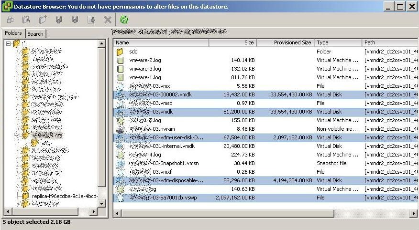Go up one level with the folder-arrow icon
The width and height of the screenshot is (419, 230).
coord(26,20)
